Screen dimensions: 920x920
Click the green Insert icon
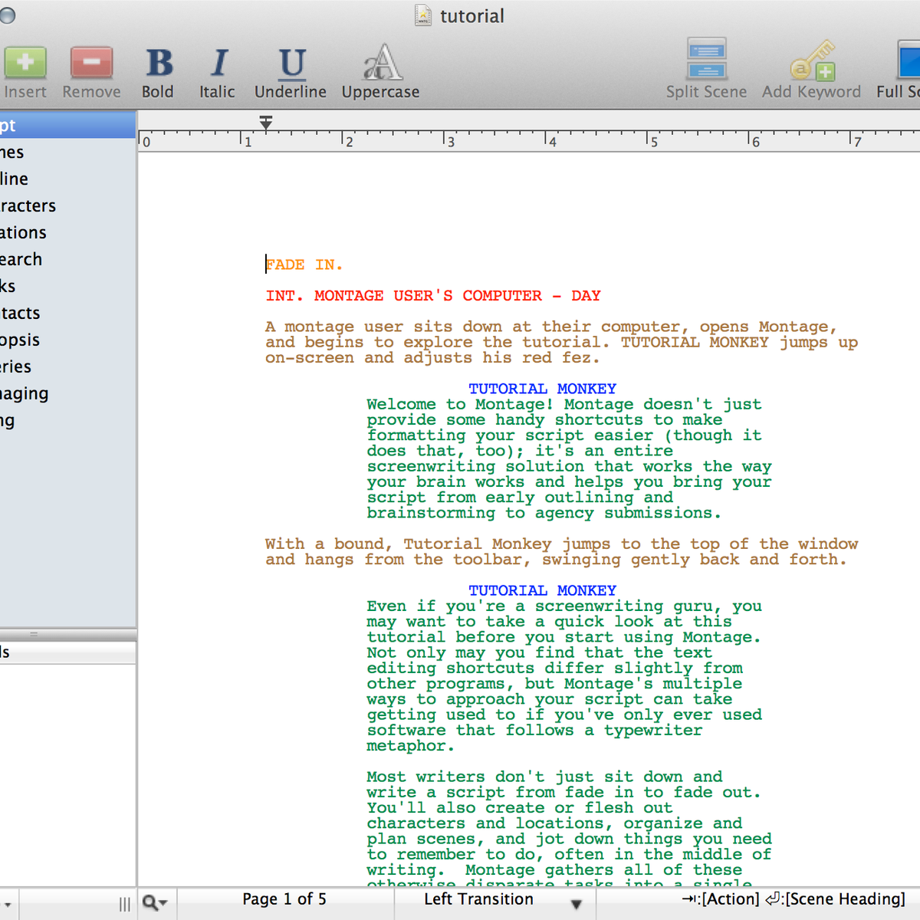25,63
